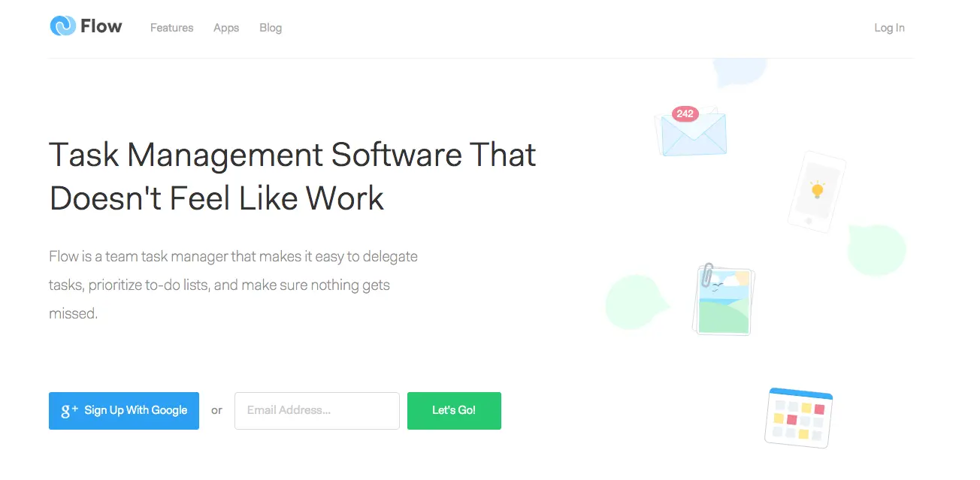
Task: Open the Apps page
Action: point(226,28)
